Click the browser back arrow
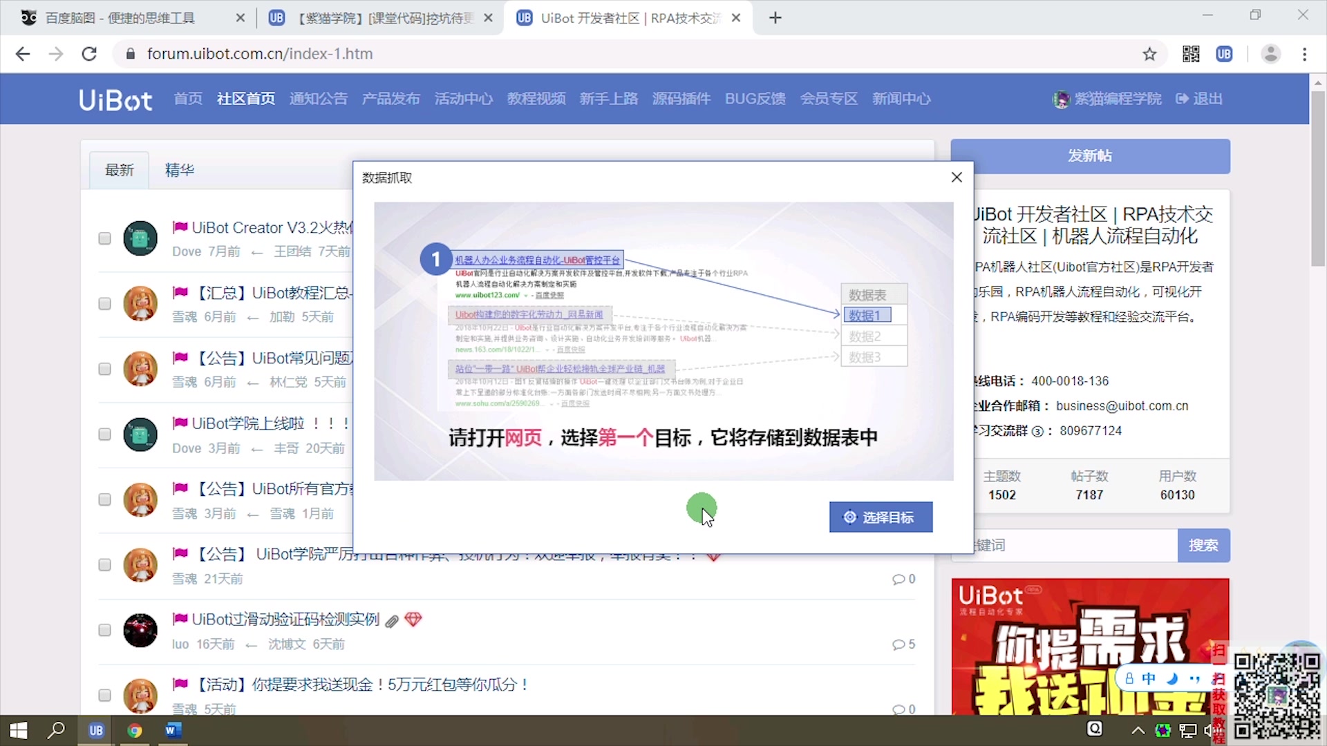 click(x=23, y=54)
